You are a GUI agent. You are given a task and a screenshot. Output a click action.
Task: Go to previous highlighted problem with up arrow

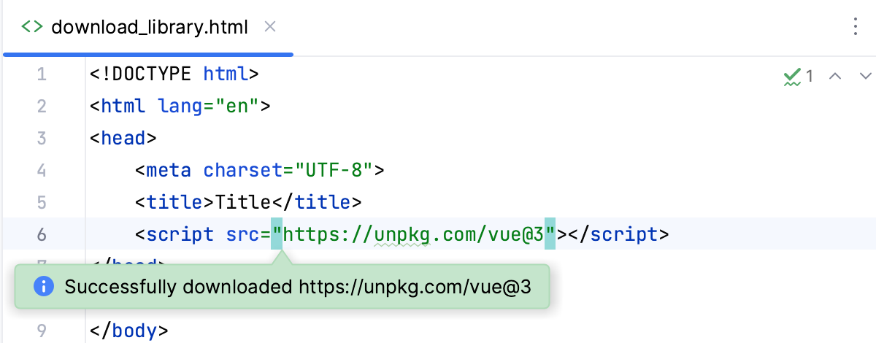click(x=837, y=76)
